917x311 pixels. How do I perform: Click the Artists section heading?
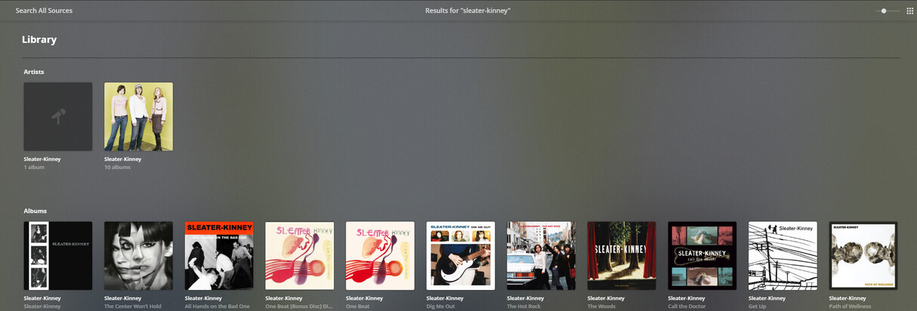pos(34,72)
